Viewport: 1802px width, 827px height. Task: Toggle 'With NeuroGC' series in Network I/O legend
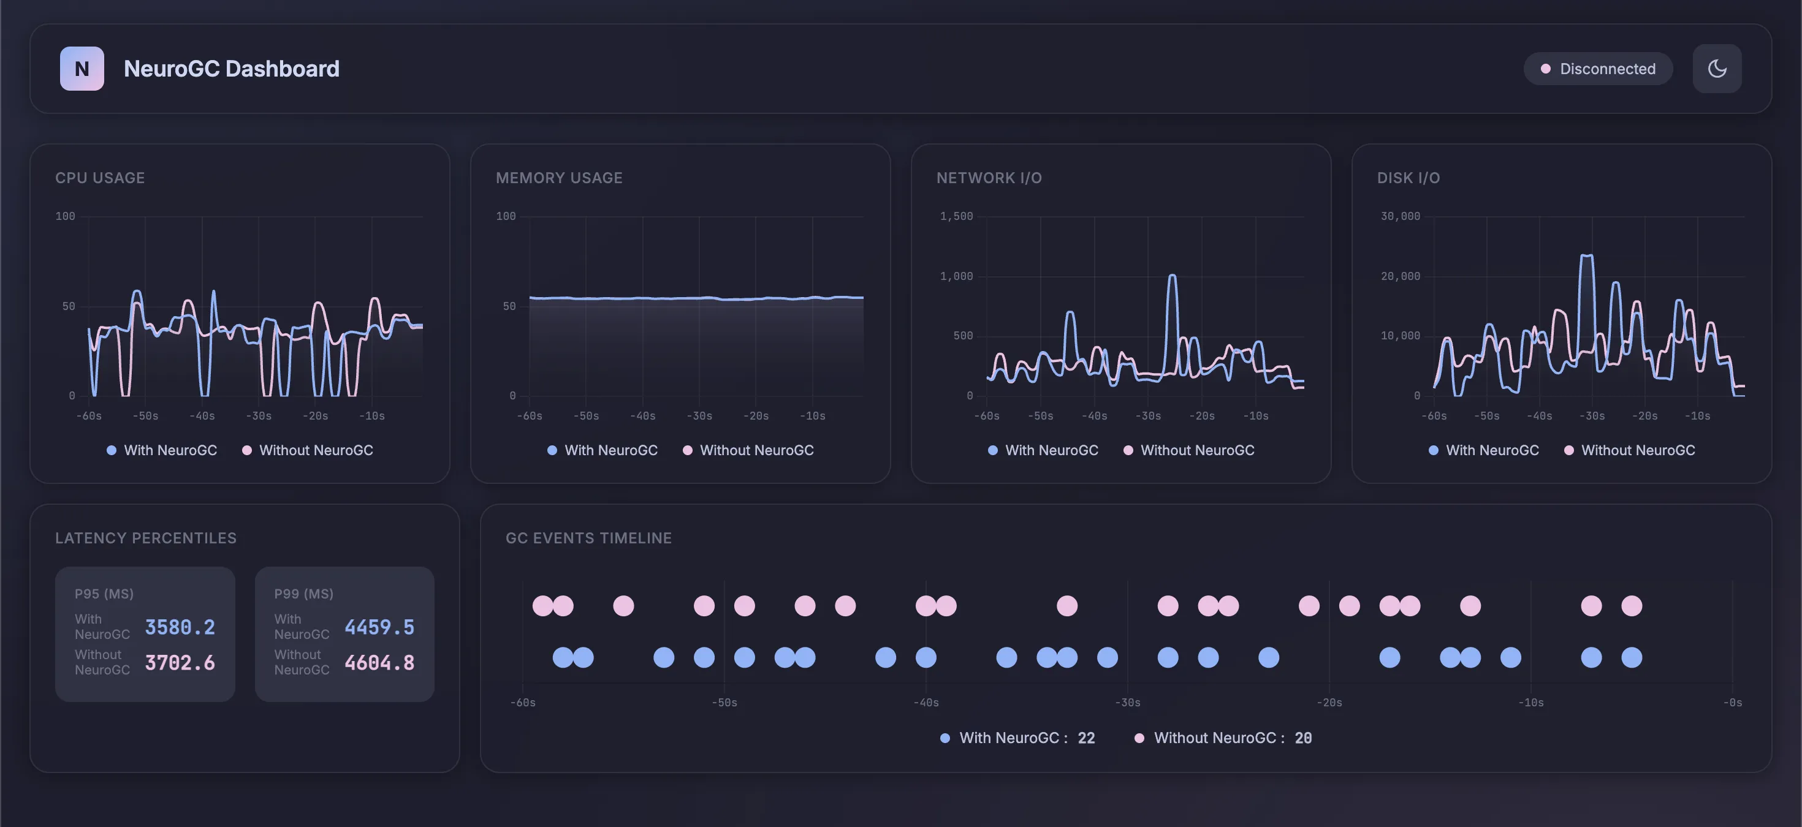coord(1043,450)
